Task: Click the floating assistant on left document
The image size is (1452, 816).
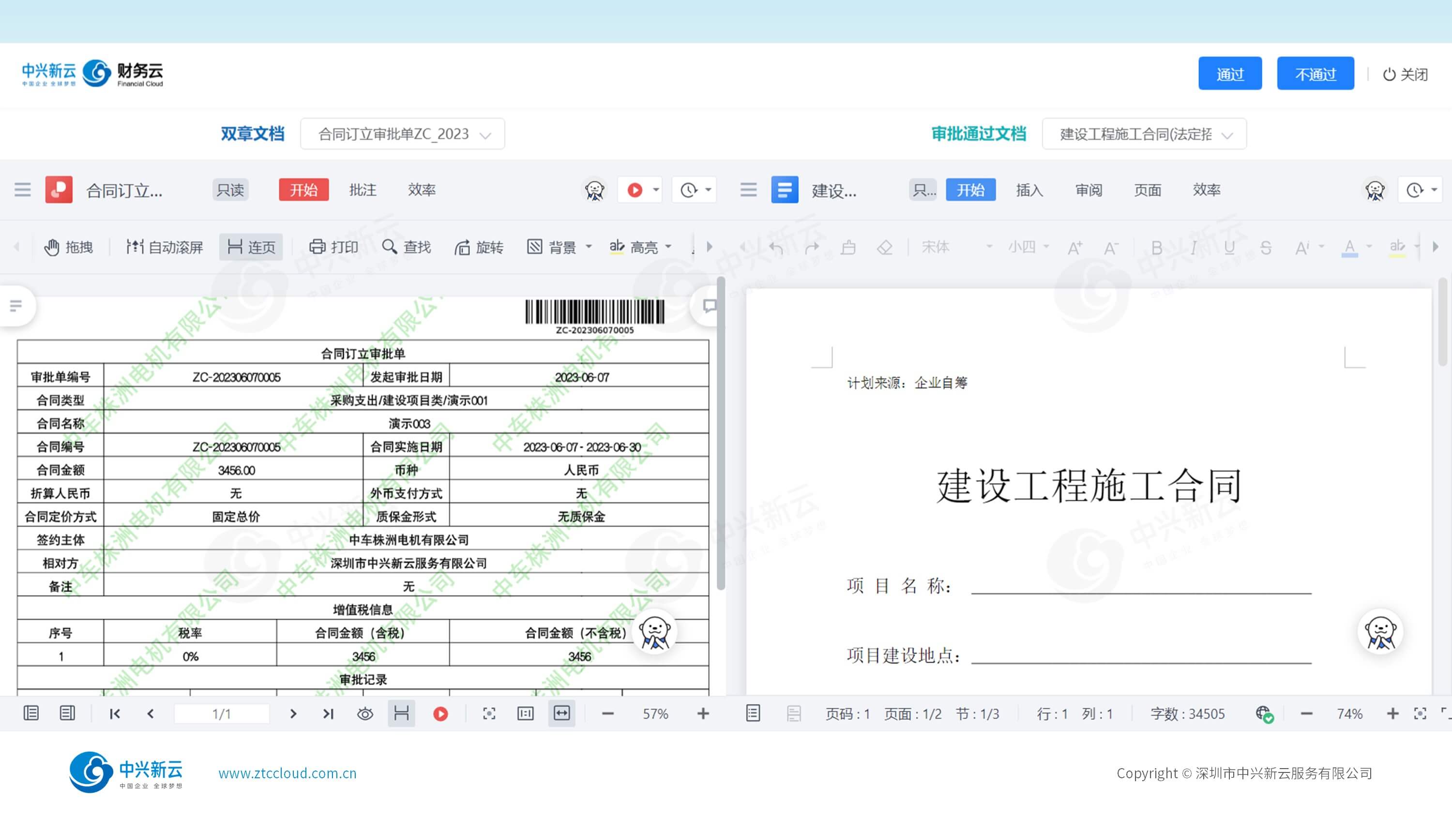Action: [654, 632]
